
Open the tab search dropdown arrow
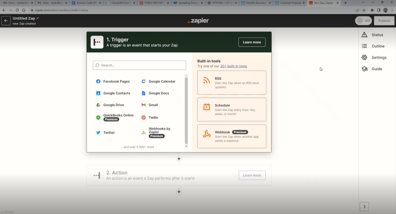click(x=363, y=3)
